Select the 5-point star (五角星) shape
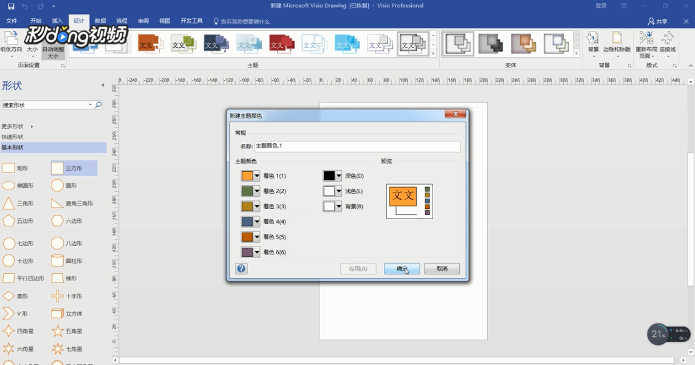The height and width of the screenshot is (365, 695). click(x=67, y=331)
